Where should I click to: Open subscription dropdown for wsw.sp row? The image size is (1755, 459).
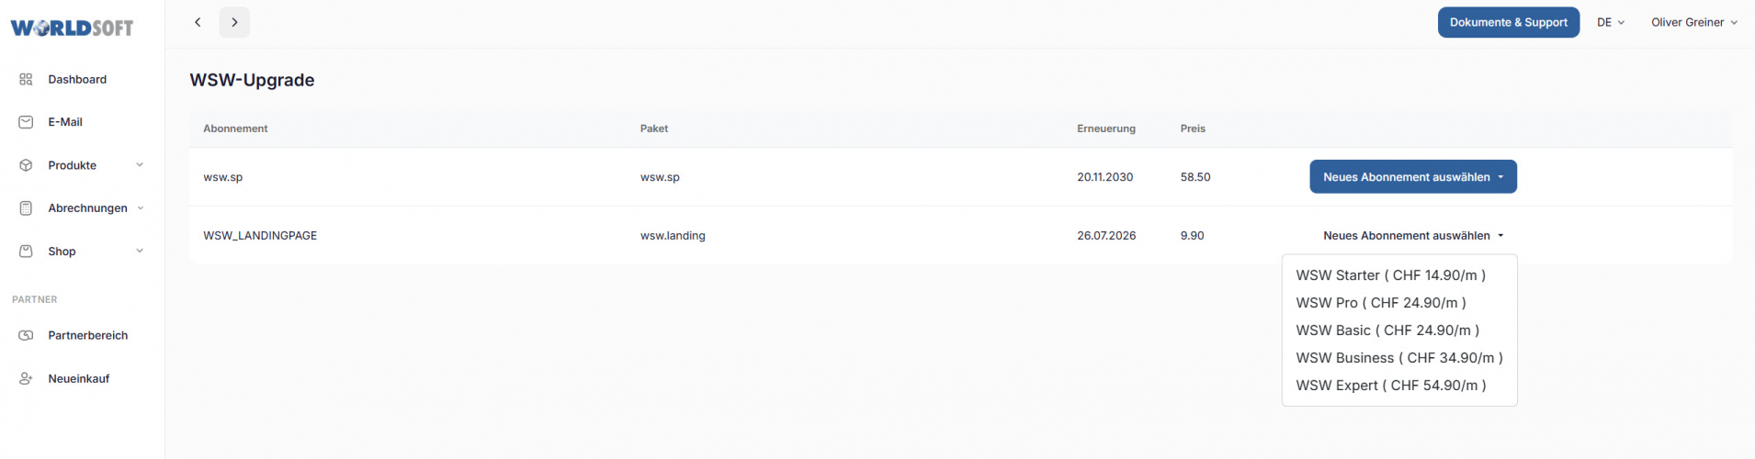tap(1412, 177)
